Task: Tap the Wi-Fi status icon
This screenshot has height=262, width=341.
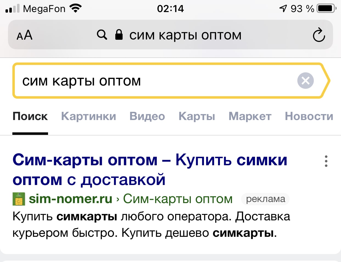Action: [x=76, y=8]
